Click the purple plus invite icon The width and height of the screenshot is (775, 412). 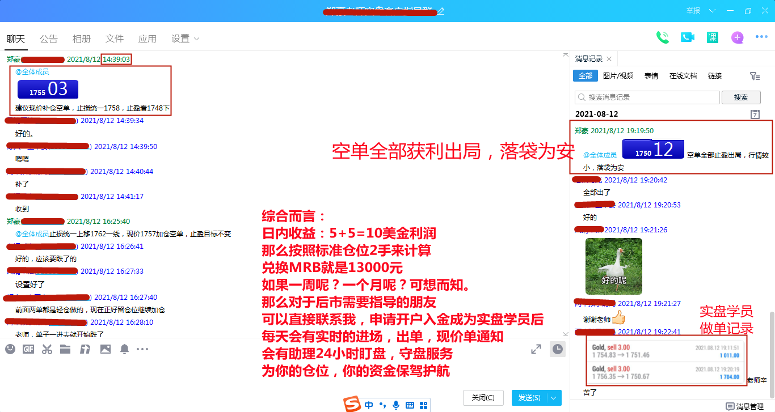point(737,37)
